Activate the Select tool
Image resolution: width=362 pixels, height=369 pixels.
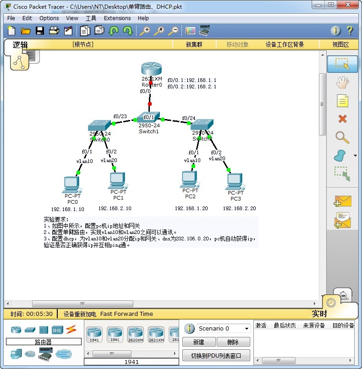tap(342, 64)
